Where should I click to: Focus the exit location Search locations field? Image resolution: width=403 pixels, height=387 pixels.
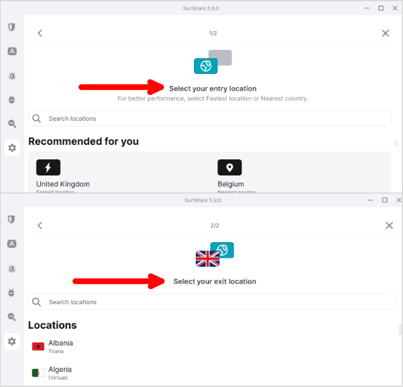[211, 302]
